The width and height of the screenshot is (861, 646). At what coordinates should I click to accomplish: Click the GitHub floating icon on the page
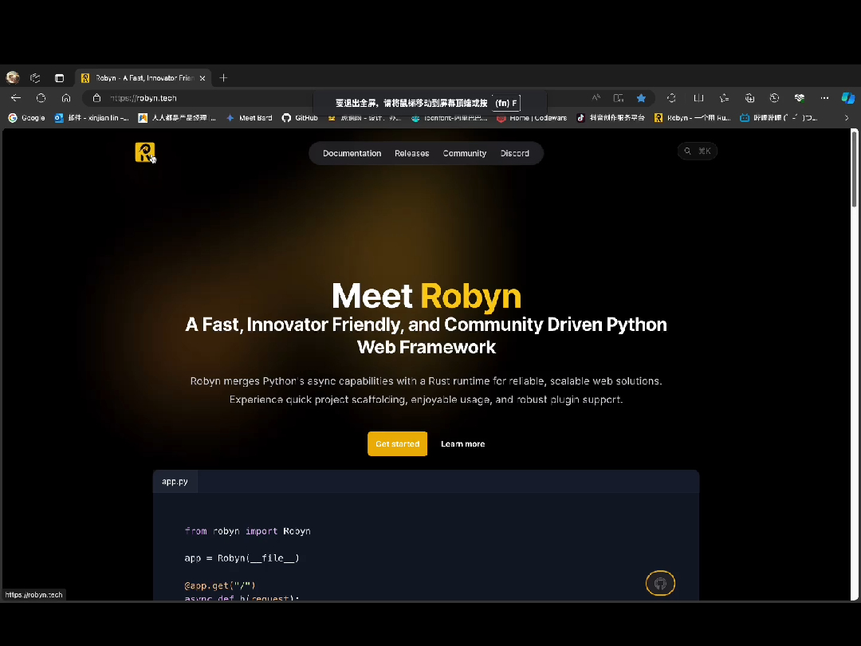660,583
